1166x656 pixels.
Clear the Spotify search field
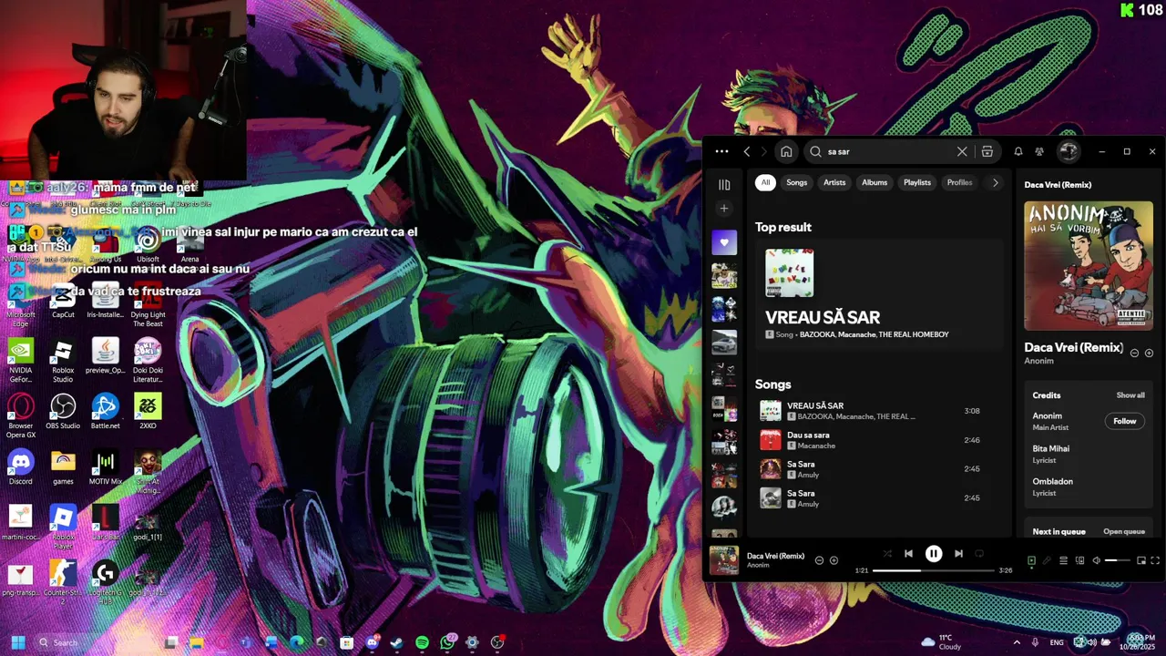click(x=962, y=151)
